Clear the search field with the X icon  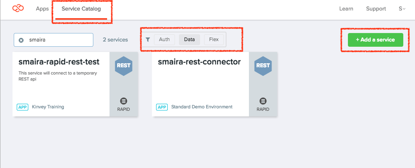click(x=21, y=40)
